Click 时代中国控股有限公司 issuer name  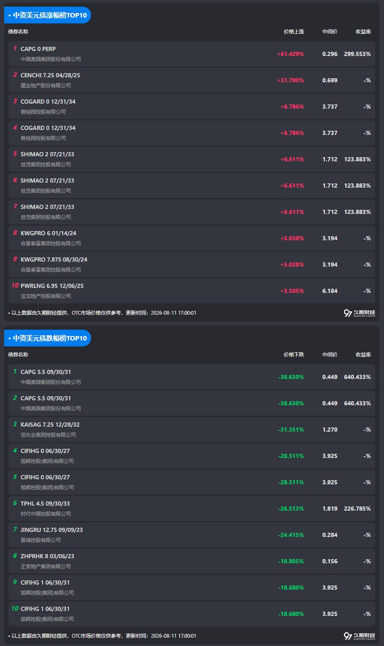click(x=46, y=514)
